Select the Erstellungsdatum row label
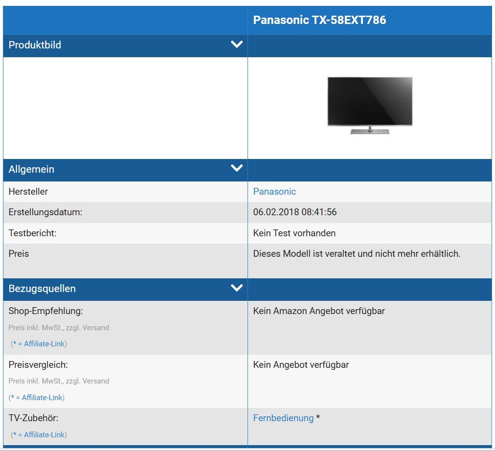Image resolution: width=495 pixels, height=451 pixels. tap(45, 212)
